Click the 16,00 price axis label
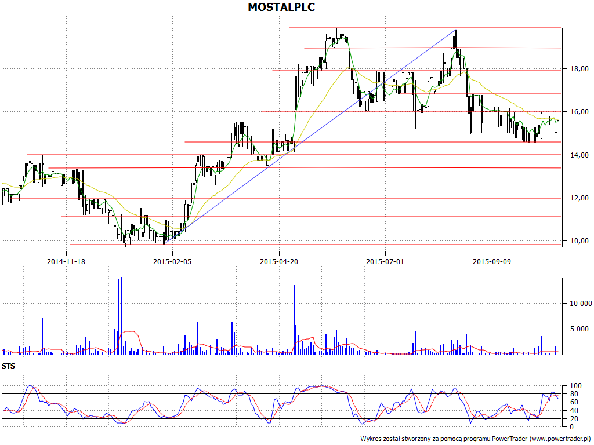Viewport: 594px width, 445px height. (579, 112)
